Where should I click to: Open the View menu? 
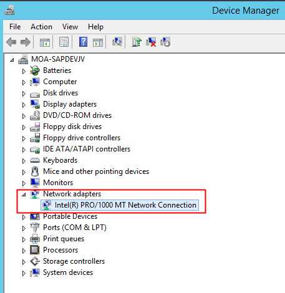tap(70, 27)
